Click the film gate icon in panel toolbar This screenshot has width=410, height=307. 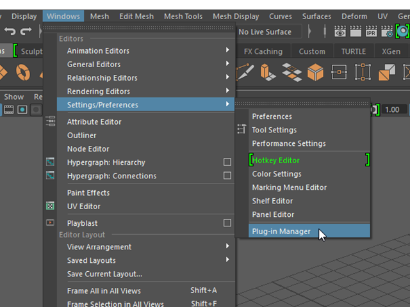8,109
